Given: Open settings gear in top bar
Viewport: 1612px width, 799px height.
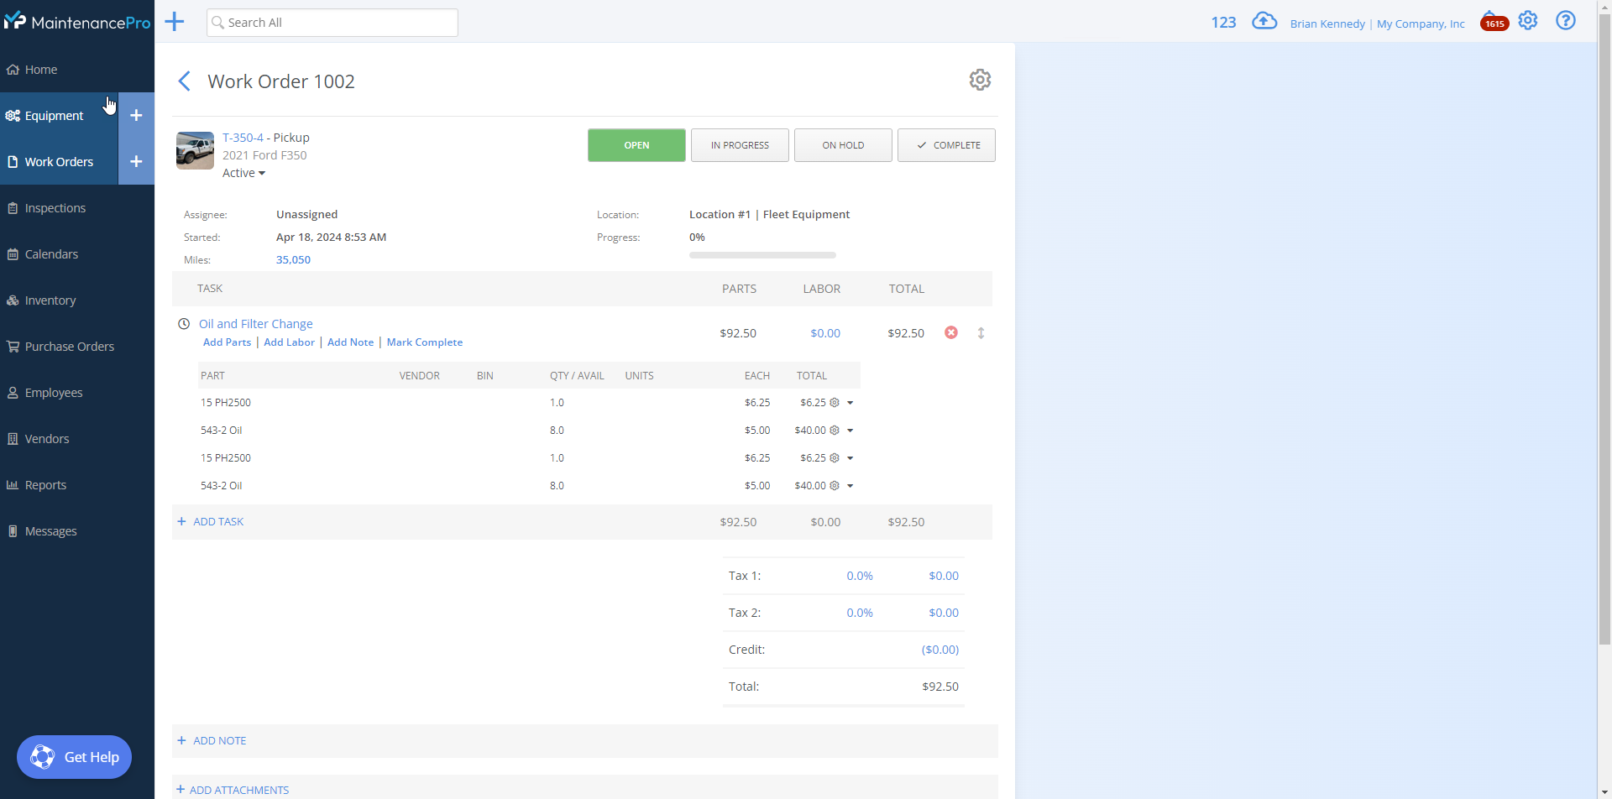Looking at the screenshot, I should coord(1528,20).
